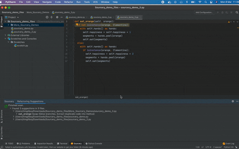Hide the Project panel with minus icon
The width and height of the screenshot is (239, 149).
click(x=62, y=17)
